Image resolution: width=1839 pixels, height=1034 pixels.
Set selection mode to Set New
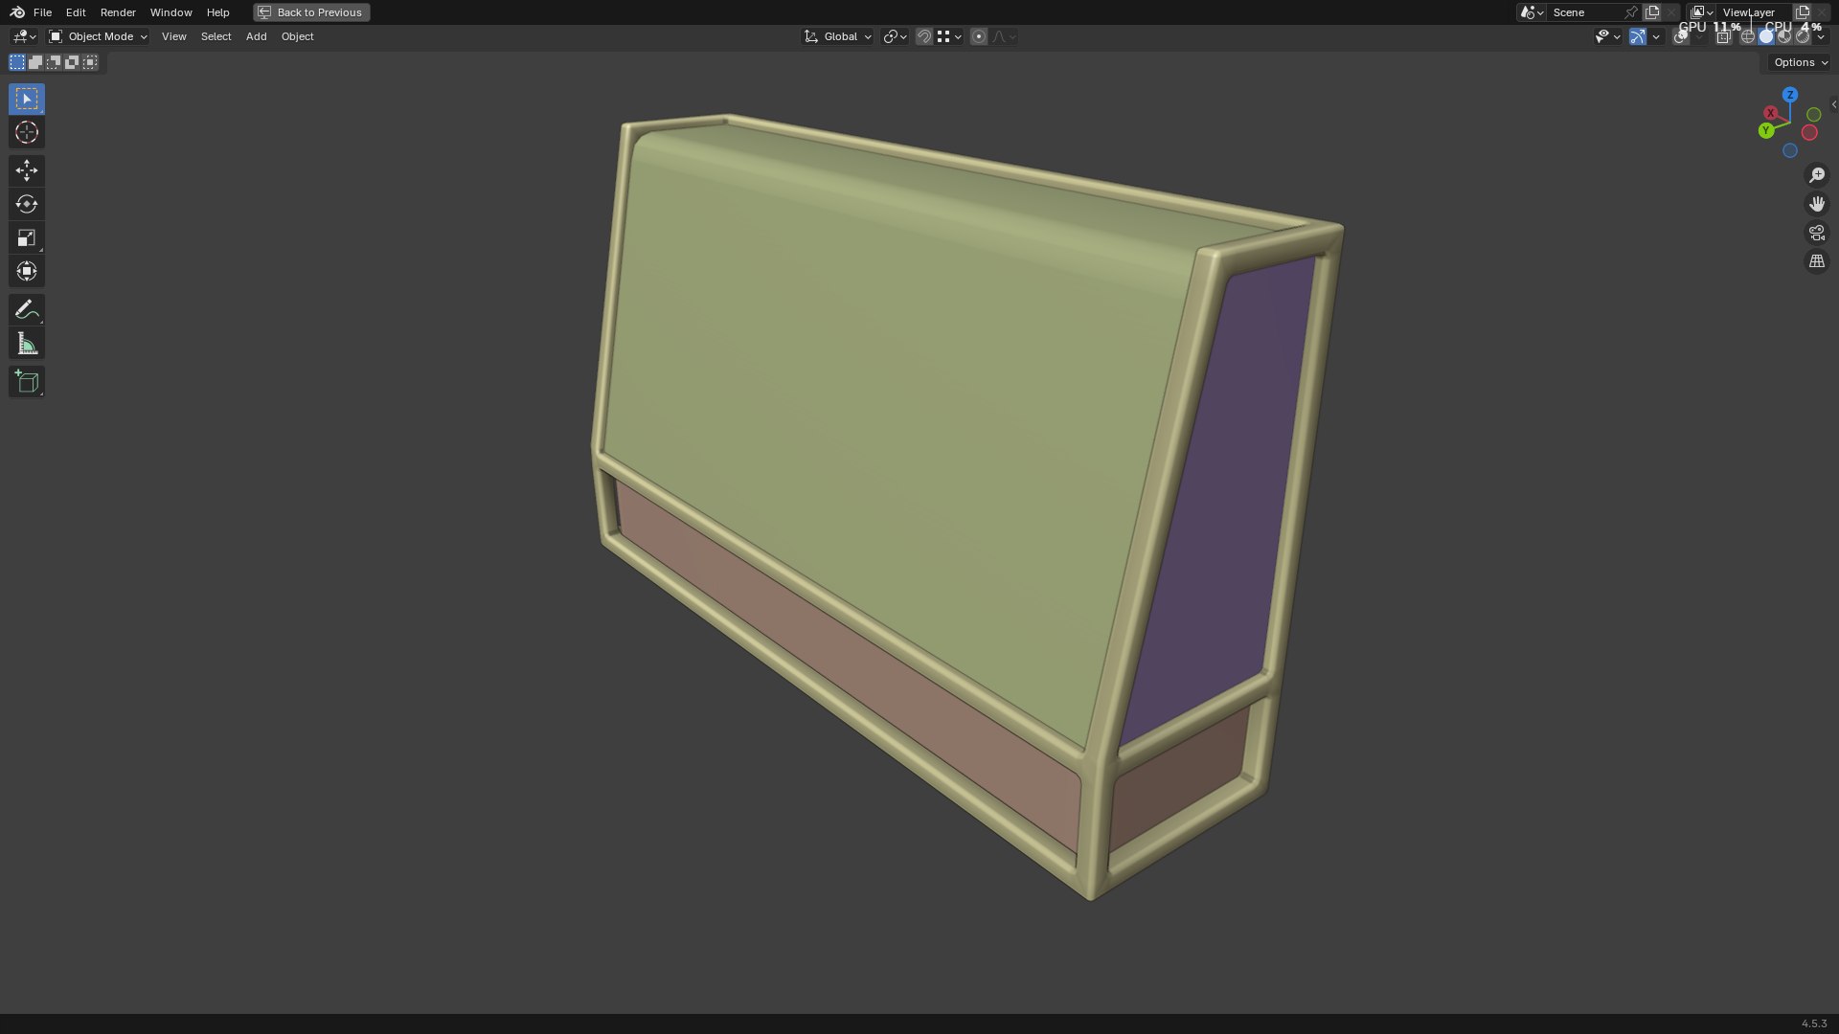click(x=17, y=62)
